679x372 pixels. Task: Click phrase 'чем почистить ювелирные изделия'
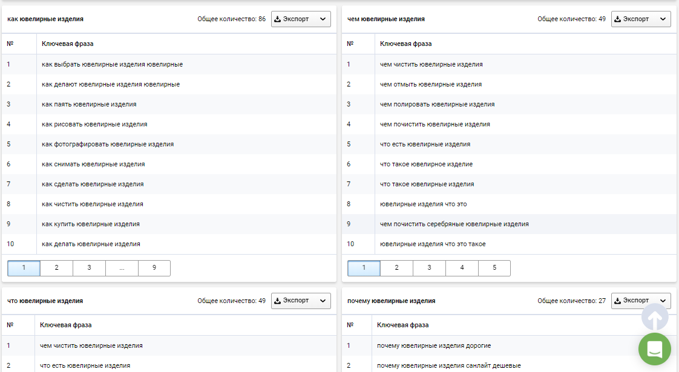[x=435, y=124]
